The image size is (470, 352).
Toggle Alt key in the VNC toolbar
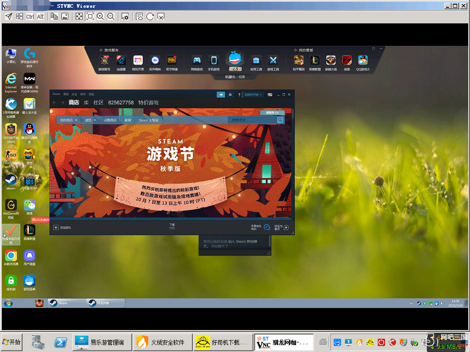[40, 16]
